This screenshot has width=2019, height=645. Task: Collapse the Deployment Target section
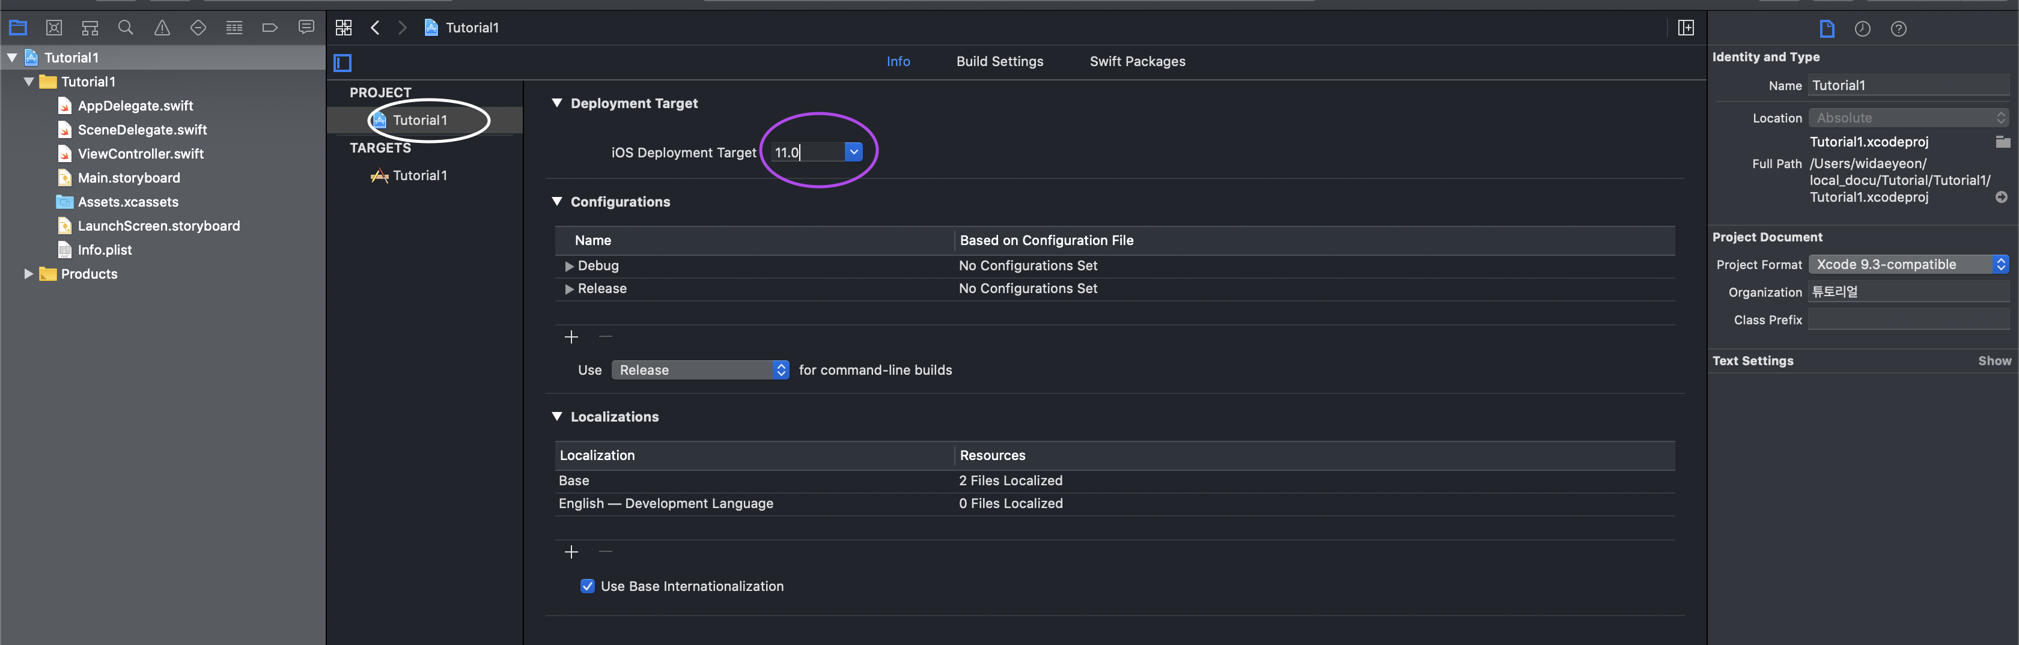[557, 103]
